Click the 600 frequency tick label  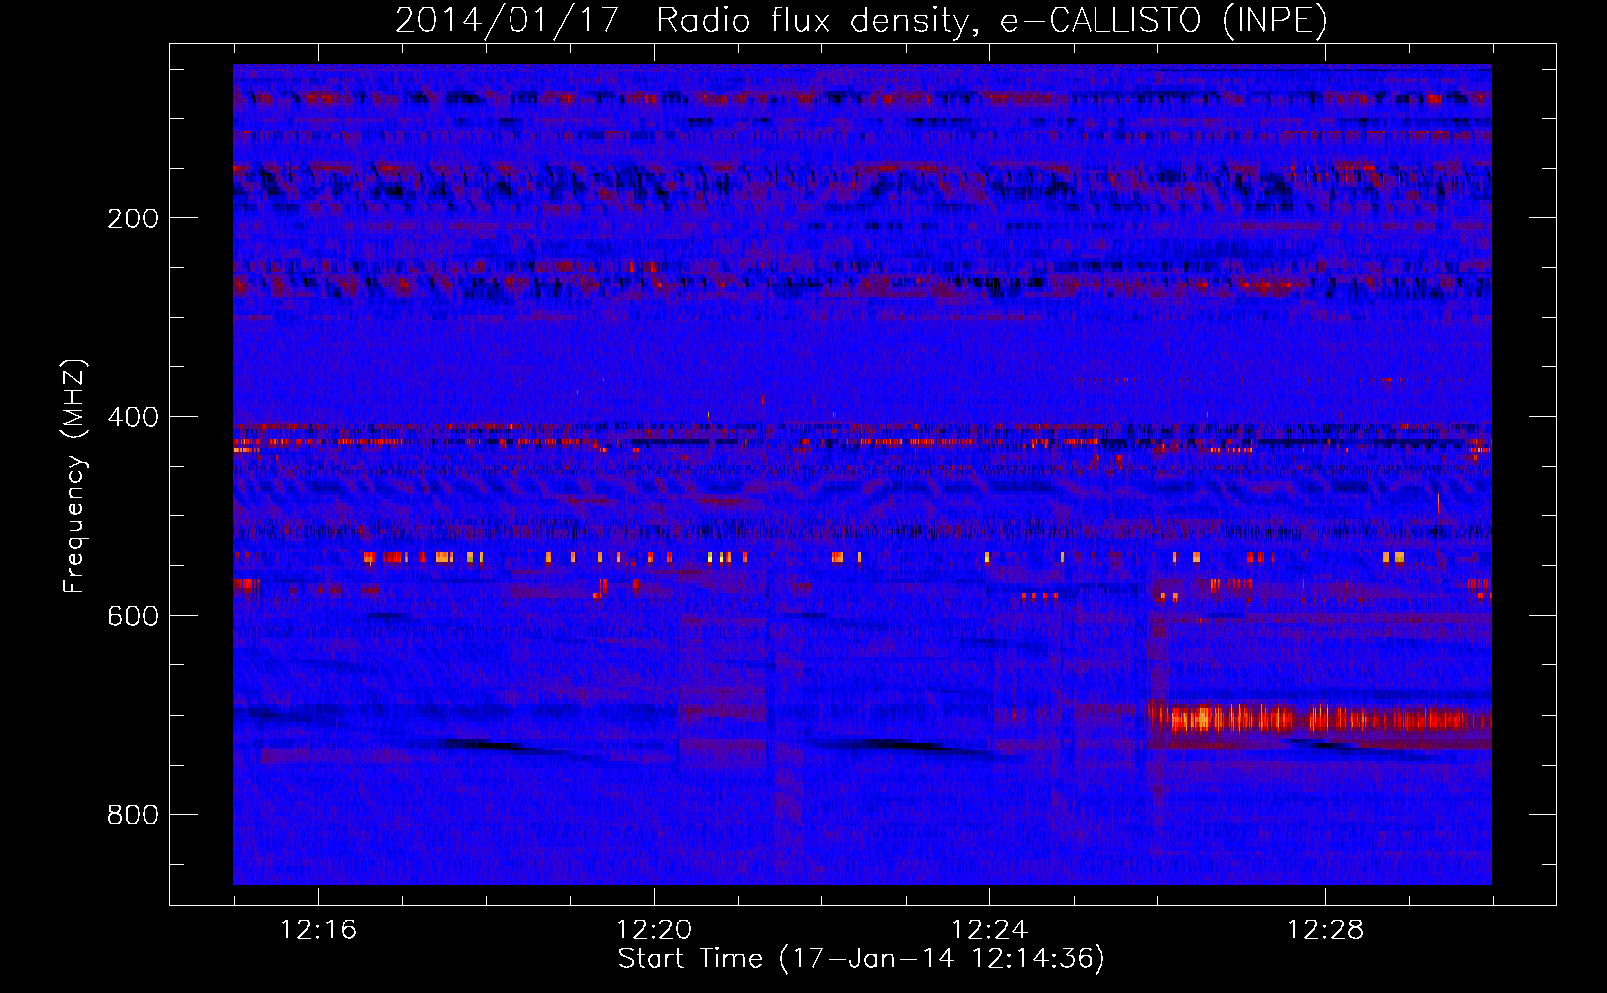tap(133, 616)
